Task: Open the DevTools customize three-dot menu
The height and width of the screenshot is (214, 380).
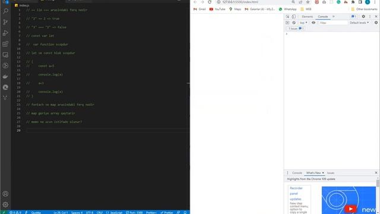Action: pos(370,17)
